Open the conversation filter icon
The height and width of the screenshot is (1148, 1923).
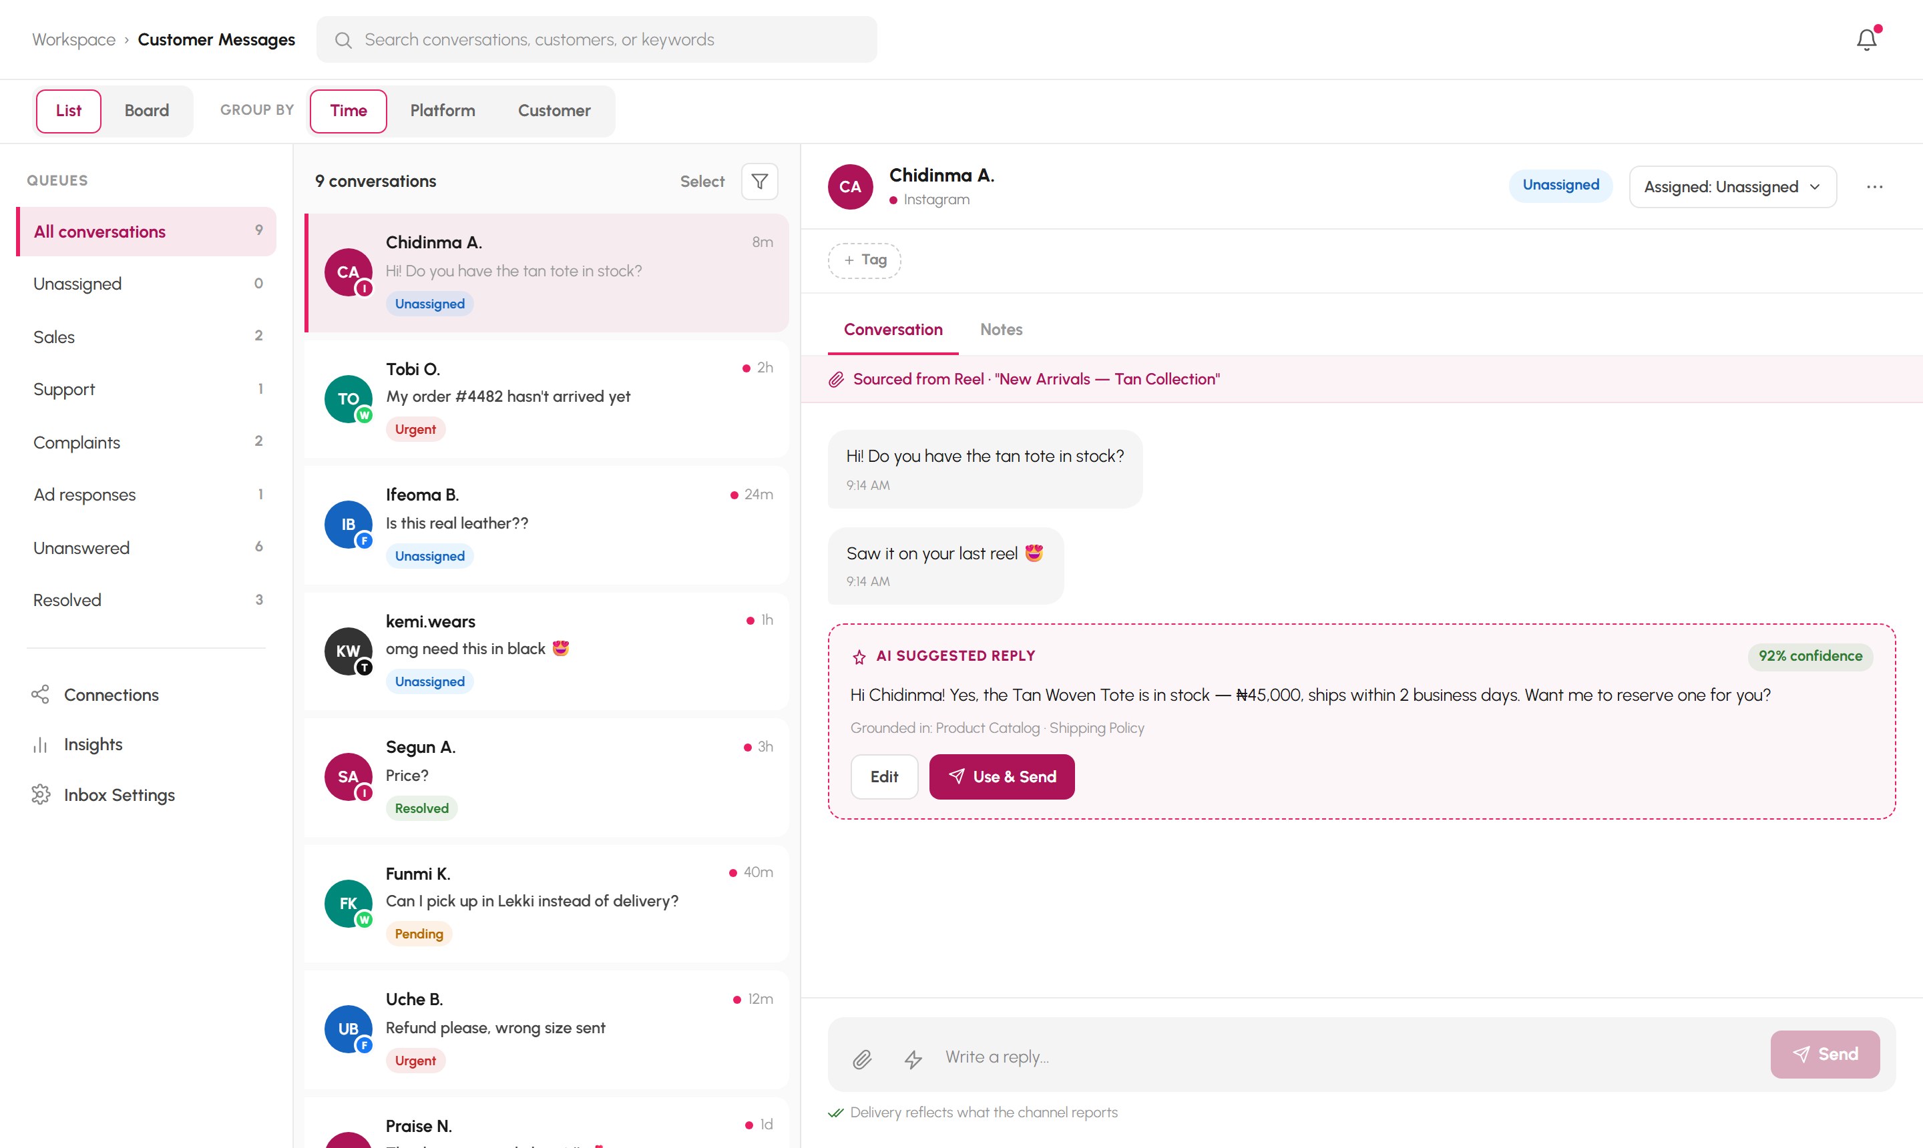759,182
